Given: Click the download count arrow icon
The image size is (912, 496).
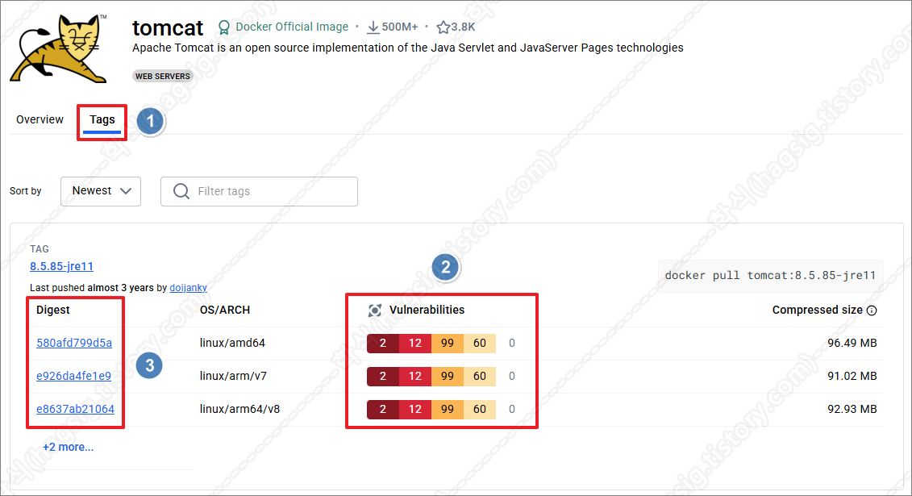Looking at the screenshot, I should click(373, 27).
